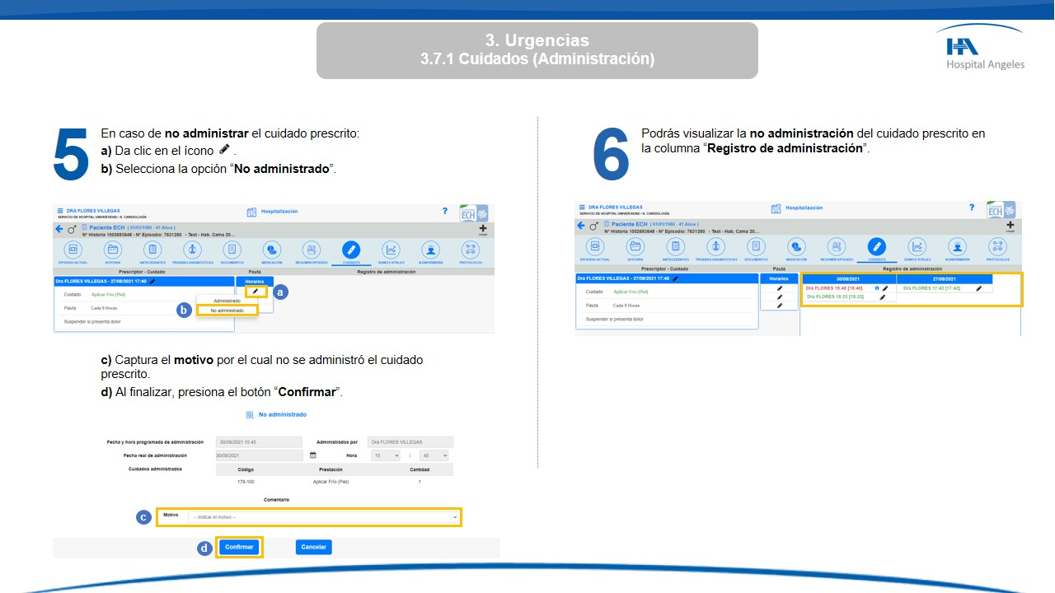This screenshot has width=1055, height=593.
Task: Click help question mark in step 6 screenshot
Action: tap(973, 208)
